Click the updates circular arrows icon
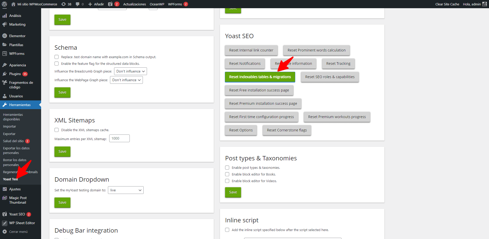 63,4
